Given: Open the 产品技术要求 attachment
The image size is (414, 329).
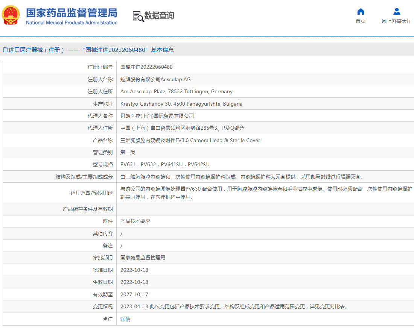Looking at the screenshot, I should (135, 221).
